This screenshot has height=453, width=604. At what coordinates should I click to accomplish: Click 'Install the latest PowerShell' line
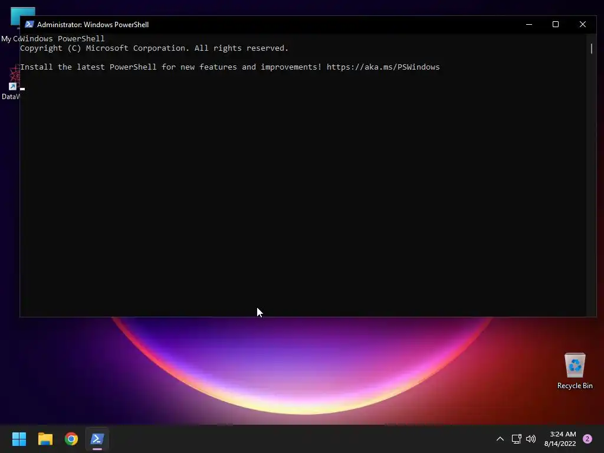click(229, 67)
